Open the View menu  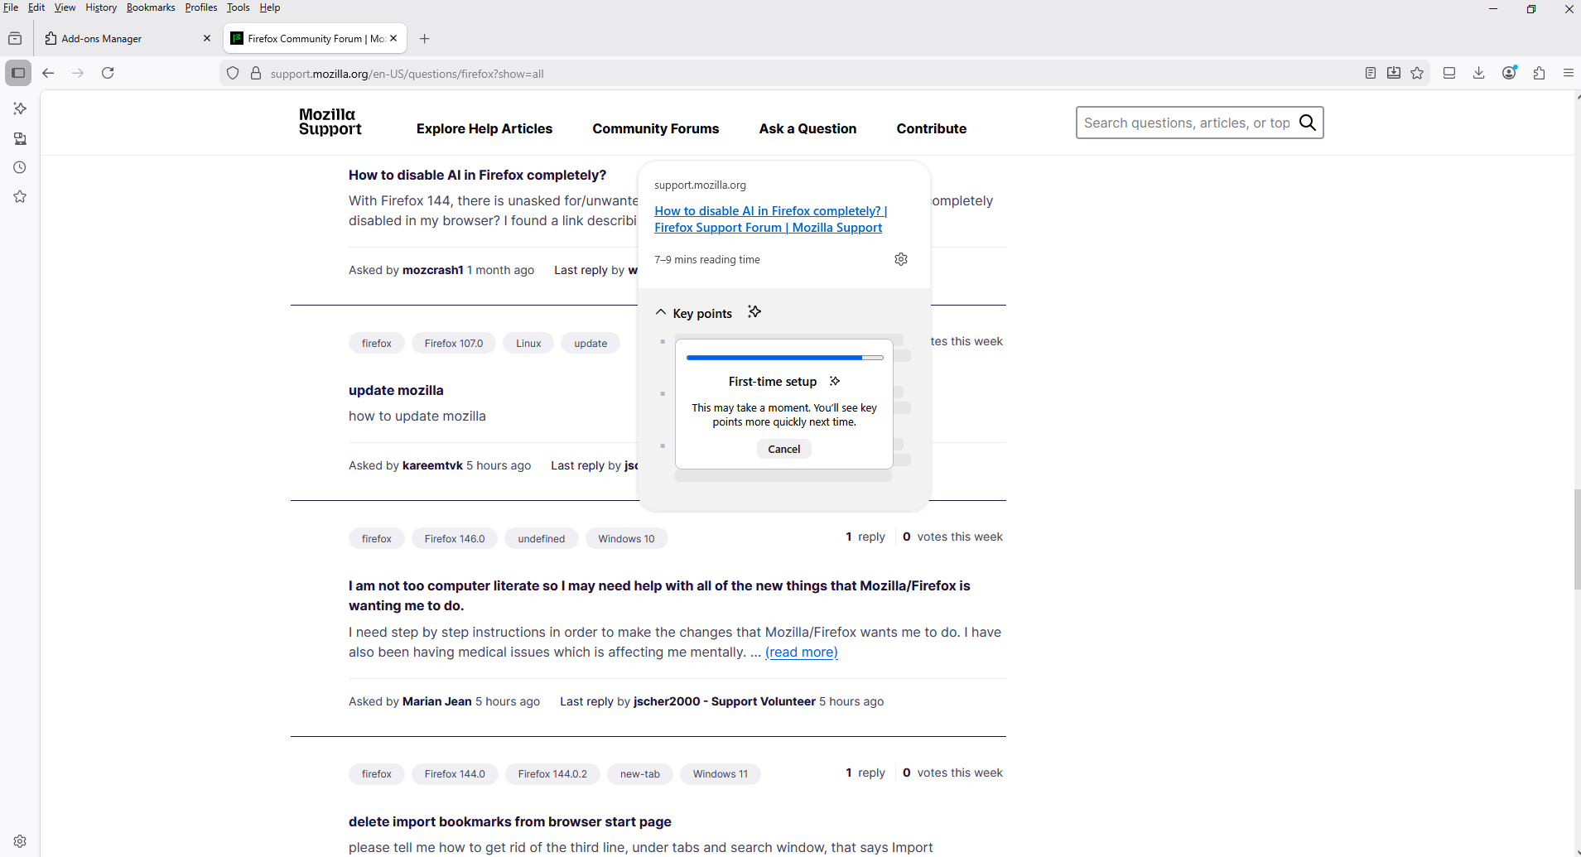pyautogui.click(x=65, y=7)
